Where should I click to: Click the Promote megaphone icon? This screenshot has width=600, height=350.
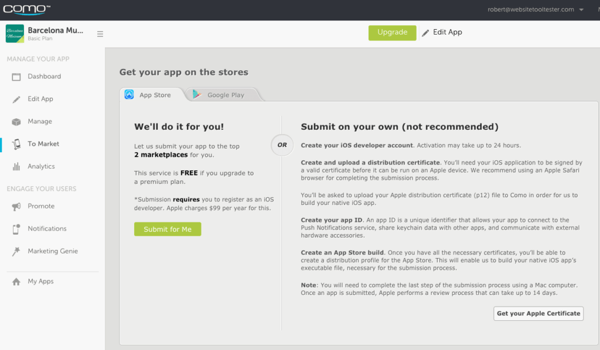click(x=16, y=207)
